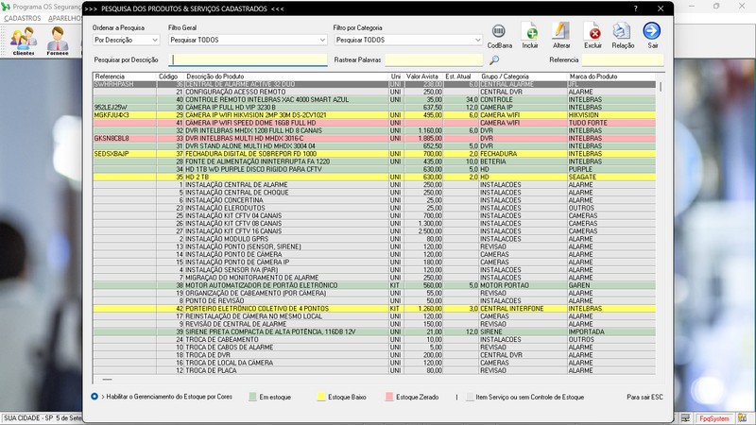Select row CENTRAL DE ALARME ACTIVE 32 DUO
This screenshot has height=425, width=756.
(374, 84)
